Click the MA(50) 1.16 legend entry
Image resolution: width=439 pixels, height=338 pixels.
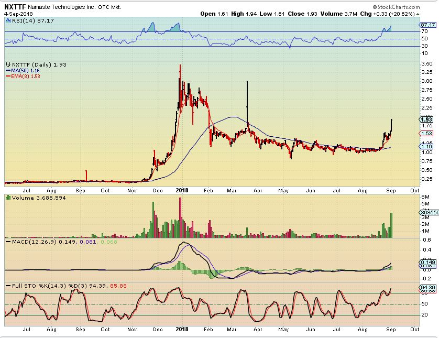tap(25, 71)
